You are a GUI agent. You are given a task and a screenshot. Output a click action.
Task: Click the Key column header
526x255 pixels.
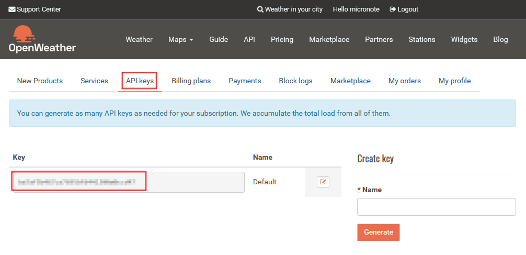click(19, 157)
